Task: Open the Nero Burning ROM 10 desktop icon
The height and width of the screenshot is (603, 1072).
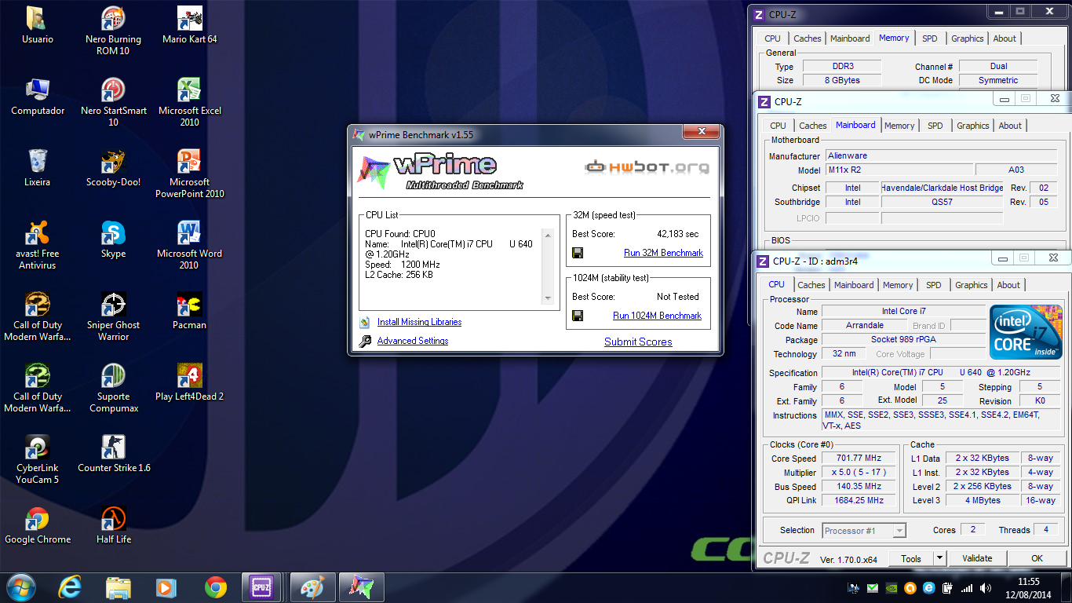Action: (x=113, y=31)
